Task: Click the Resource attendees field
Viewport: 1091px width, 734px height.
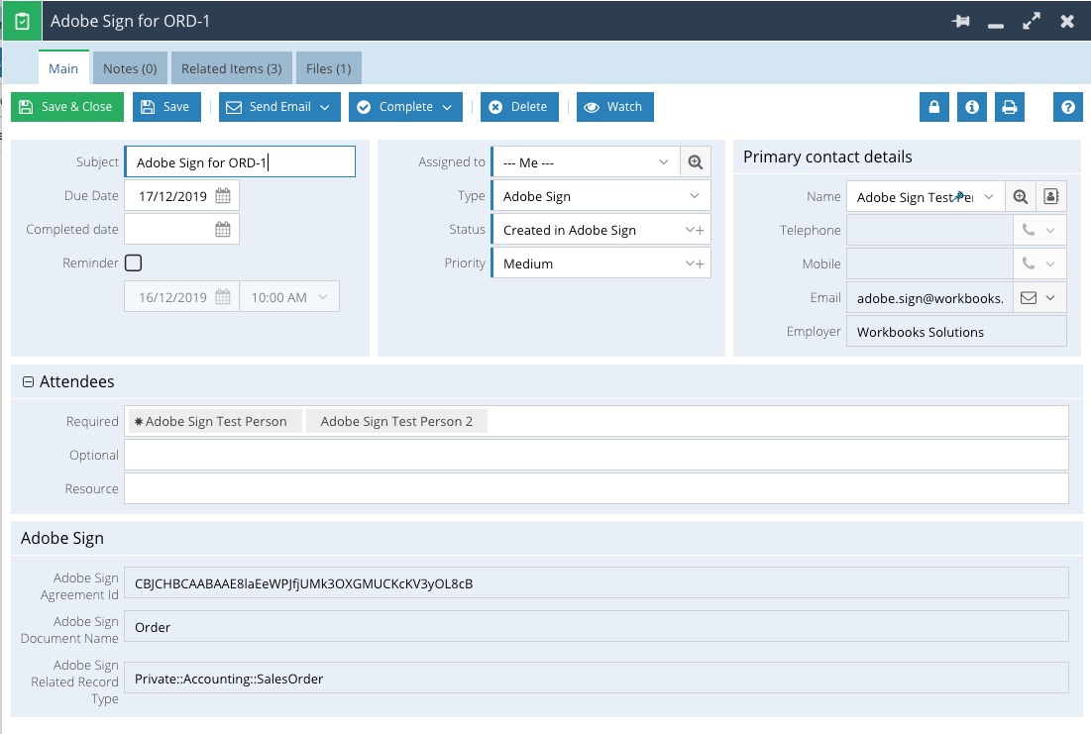Action: pyautogui.click(x=597, y=488)
